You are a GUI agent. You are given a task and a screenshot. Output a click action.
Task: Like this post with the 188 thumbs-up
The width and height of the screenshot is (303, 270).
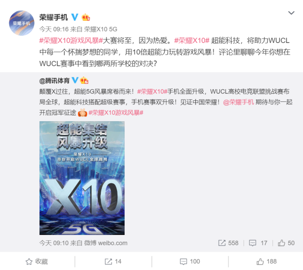pyautogui.click(x=267, y=261)
